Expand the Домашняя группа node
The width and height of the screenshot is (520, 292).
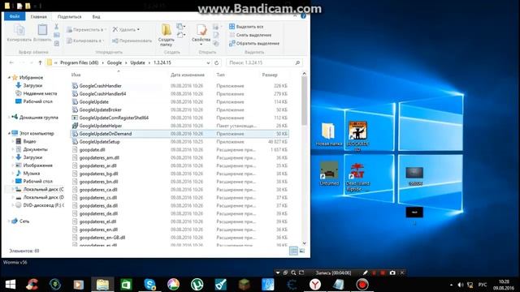pos(9,117)
